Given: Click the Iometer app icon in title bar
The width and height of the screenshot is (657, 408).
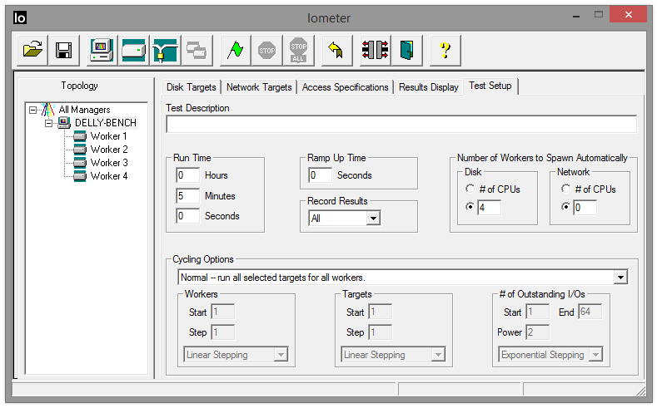Looking at the screenshot, I should pyautogui.click(x=20, y=17).
